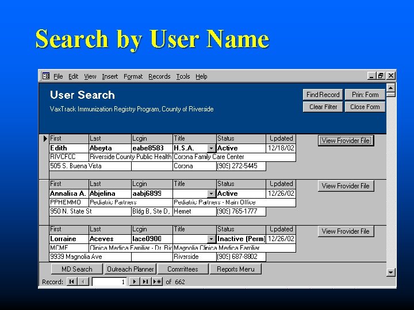Viewport: 414px width, 310px height.
Task: Expand Title dropdown for Lorraine Aceves
Action: (x=211, y=239)
